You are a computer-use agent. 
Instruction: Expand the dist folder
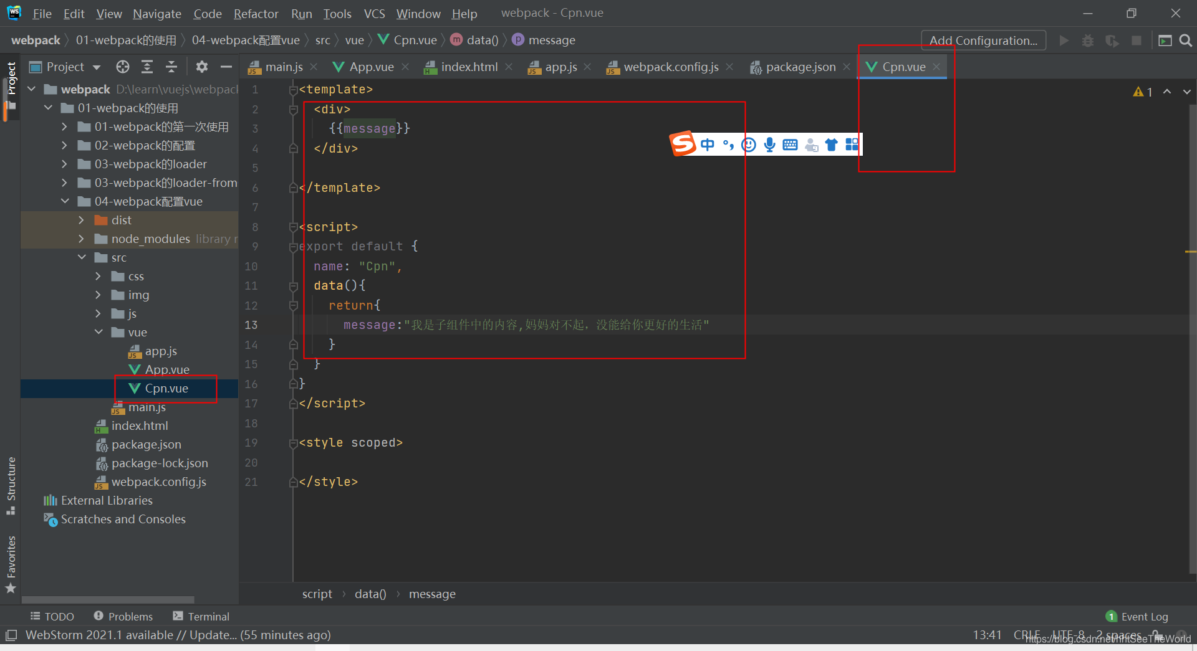click(82, 220)
